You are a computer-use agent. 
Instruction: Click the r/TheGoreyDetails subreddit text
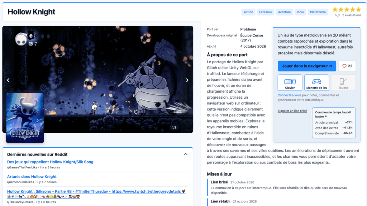coord(20,202)
